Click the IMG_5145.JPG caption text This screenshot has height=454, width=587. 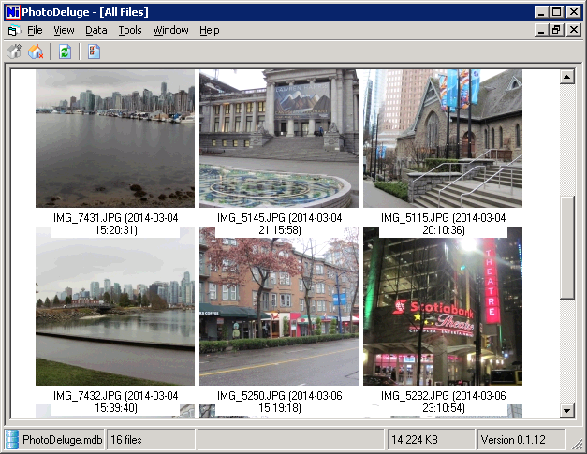[280, 224]
